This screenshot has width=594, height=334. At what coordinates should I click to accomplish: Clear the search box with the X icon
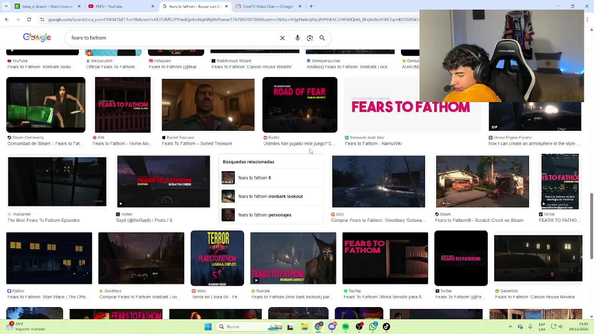coord(282,38)
